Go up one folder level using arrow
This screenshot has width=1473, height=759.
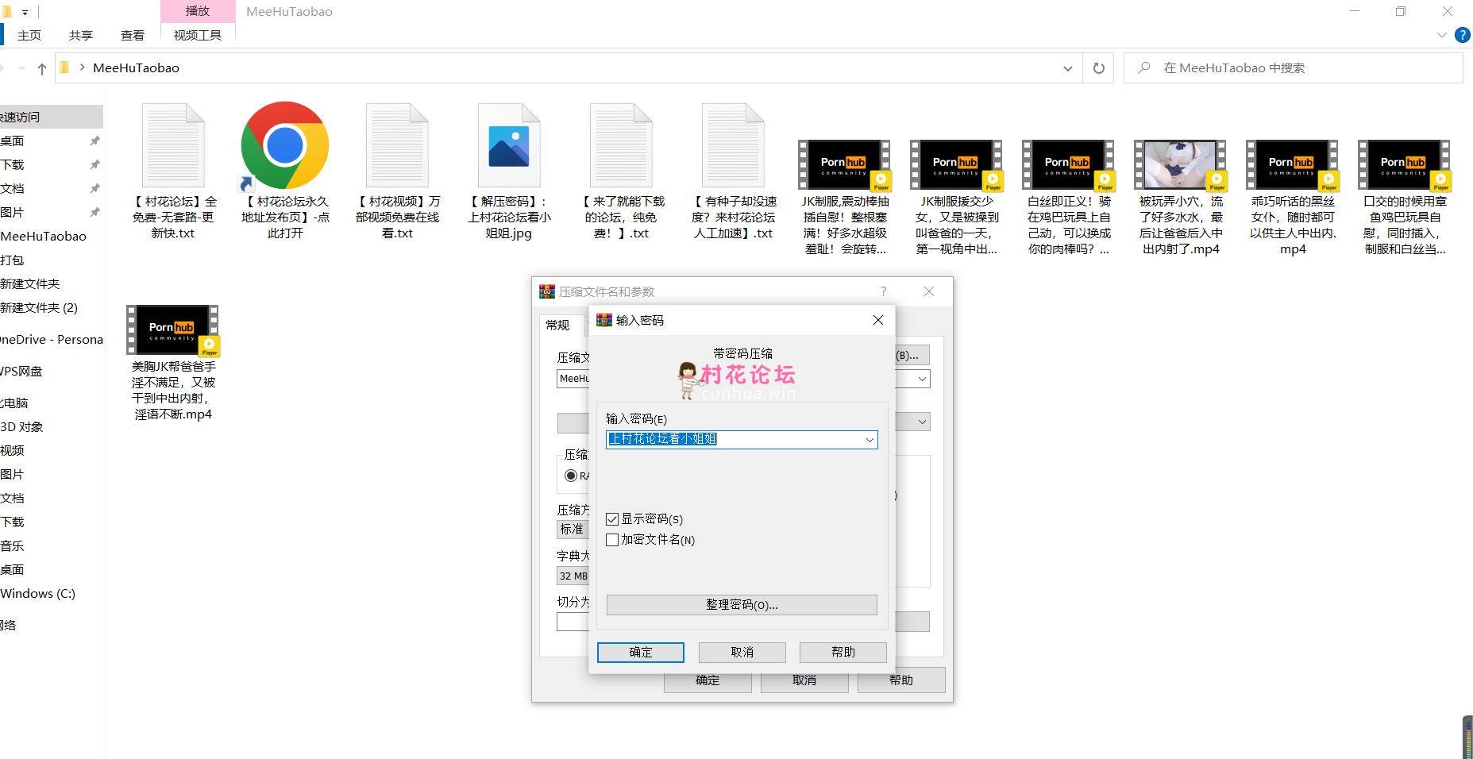pyautogui.click(x=41, y=69)
